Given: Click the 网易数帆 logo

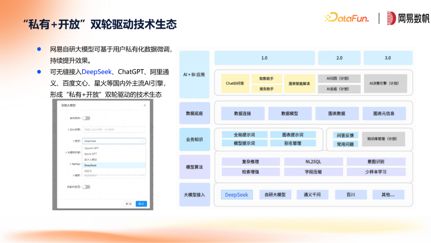Looking at the screenshot, I should point(408,18).
